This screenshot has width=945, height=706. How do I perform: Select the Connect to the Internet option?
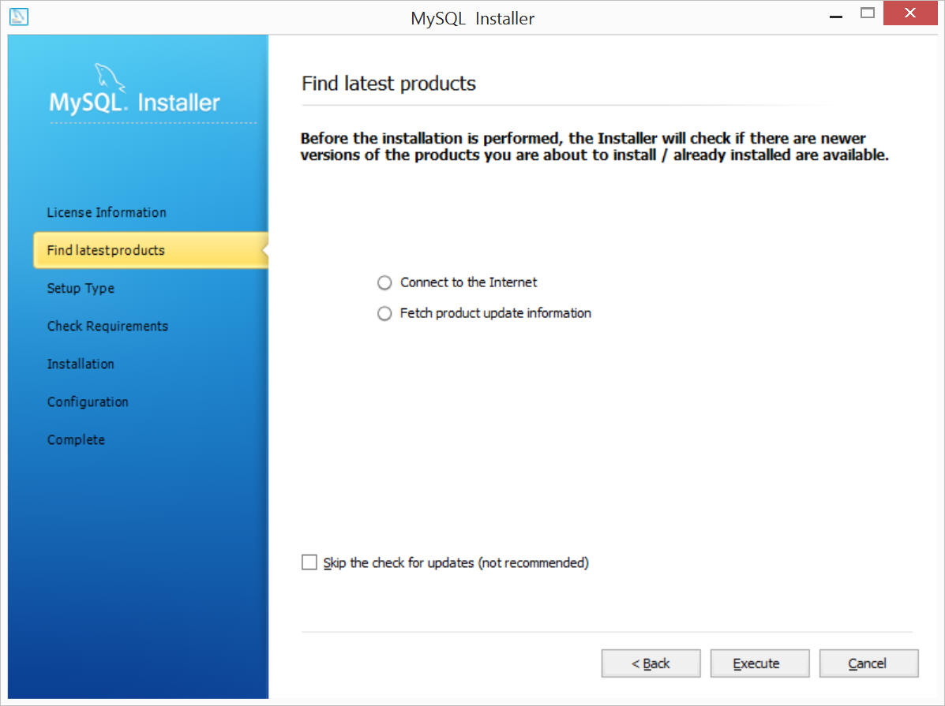(x=384, y=282)
